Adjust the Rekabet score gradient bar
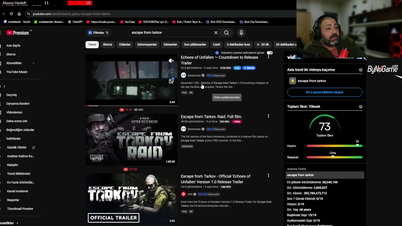Image resolution: width=402 pixels, height=226 pixels. pyautogui.click(x=334, y=157)
